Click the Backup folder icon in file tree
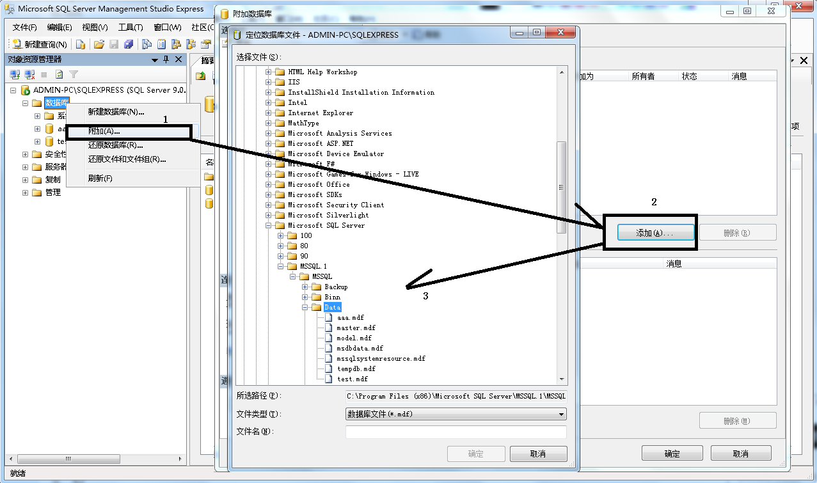This screenshot has width=817, height=483. pyautogui.click(x=316, y=287)
